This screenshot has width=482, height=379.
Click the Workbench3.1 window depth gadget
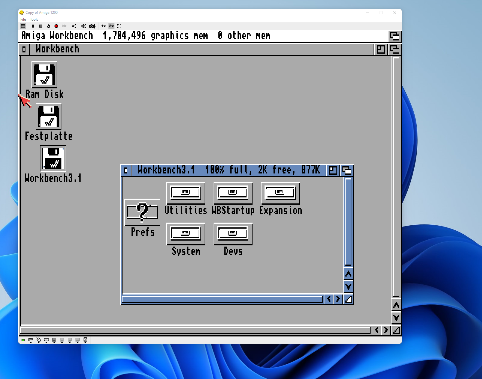(x=347, y=170)
